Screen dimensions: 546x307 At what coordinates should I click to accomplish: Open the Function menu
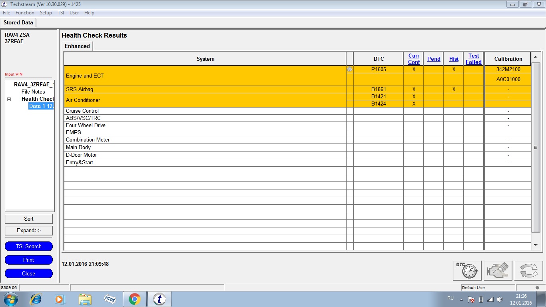(x=25, y=13)
